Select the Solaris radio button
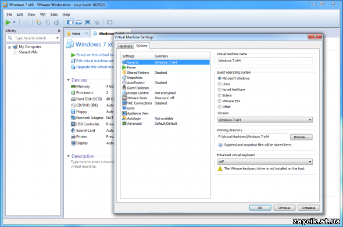Viewport: 343px width, 227px height. [219, 95]
